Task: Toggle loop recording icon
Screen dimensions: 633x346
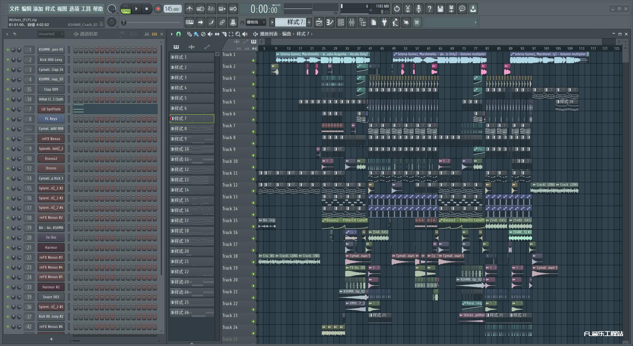Action: 233,9
